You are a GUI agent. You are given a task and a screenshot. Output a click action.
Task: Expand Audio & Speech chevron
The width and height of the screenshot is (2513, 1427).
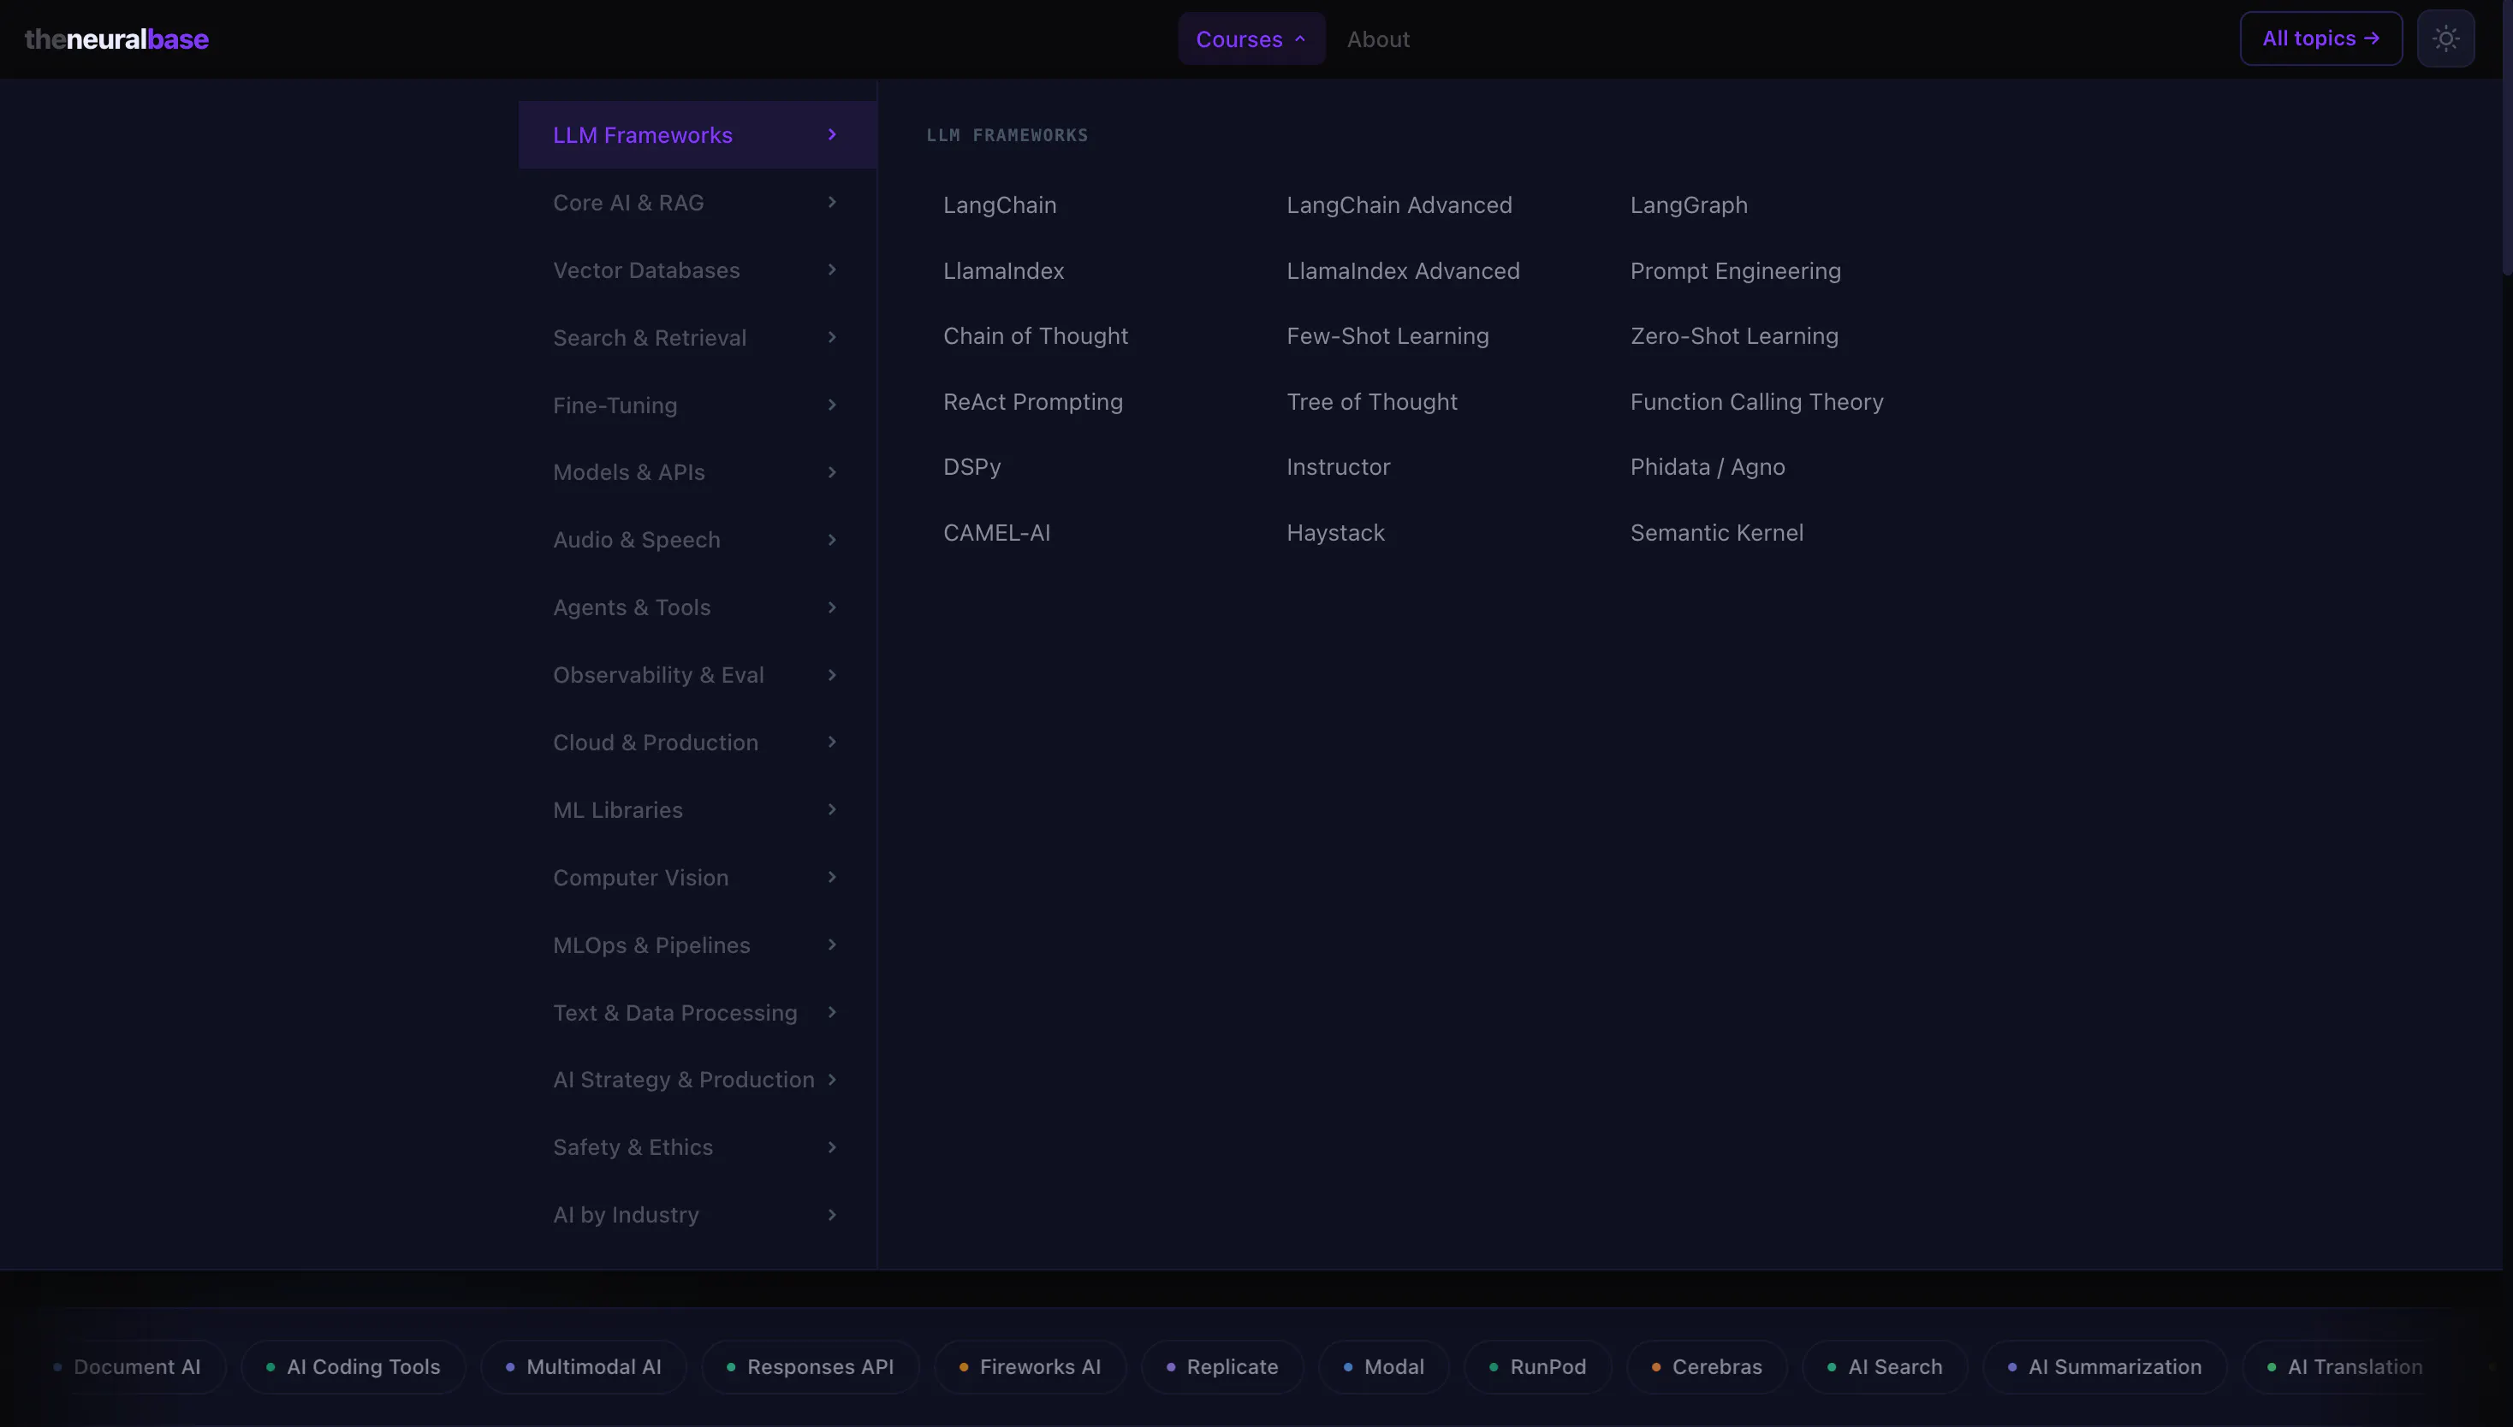831,540
